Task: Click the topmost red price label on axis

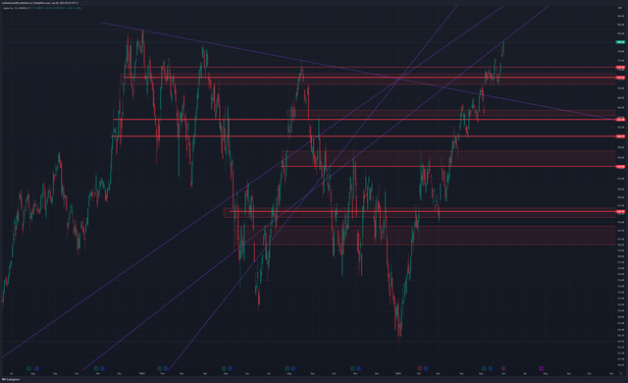Action: point(620,68)
